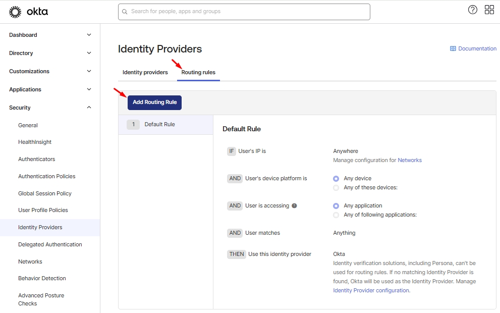Expand the Dashboard menu chevron
Screen dimensions: 500x313
[x=89, y=35]
